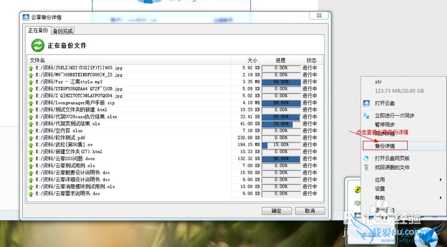Viewport: 447px width, 247px height.
Task: Click the globe icon next to 打开云盘网页版
Action: click(367, 159)
